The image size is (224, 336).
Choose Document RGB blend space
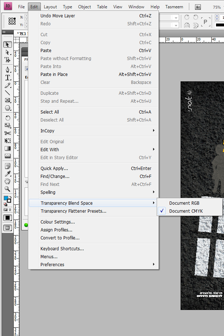[x=184, y=203]
